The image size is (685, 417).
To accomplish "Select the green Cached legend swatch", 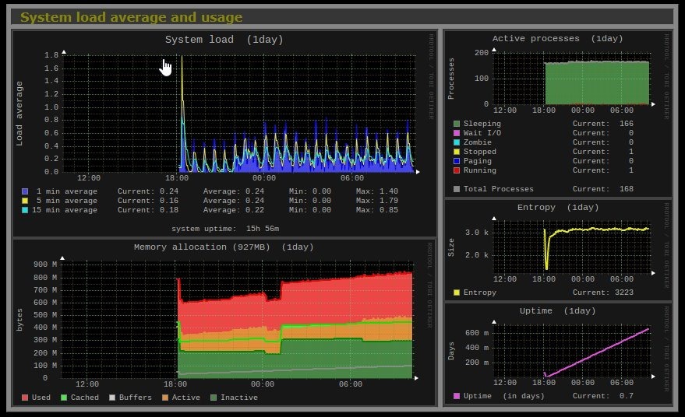I will [x=65, y=398].
